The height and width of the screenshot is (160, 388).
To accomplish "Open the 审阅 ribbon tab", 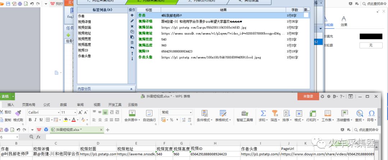I will click(80, 105).
